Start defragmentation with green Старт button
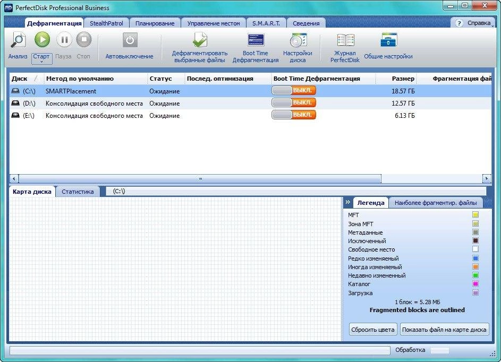This screenshot has width=501, height=362. (42, 40)
